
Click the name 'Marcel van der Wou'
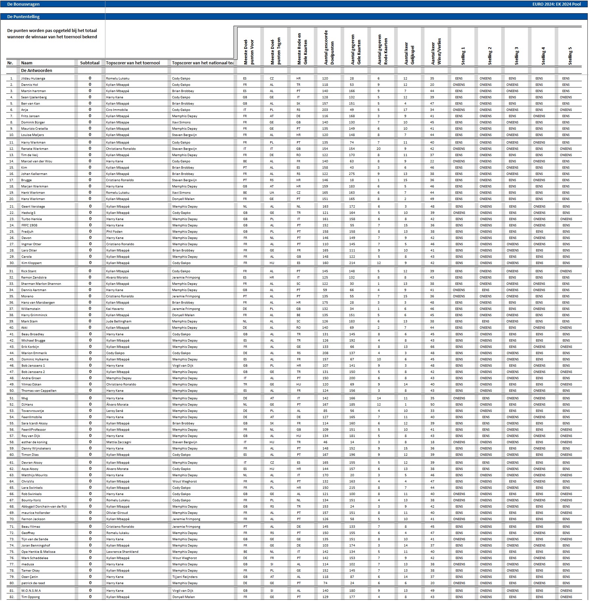click(x=37, y=161)
